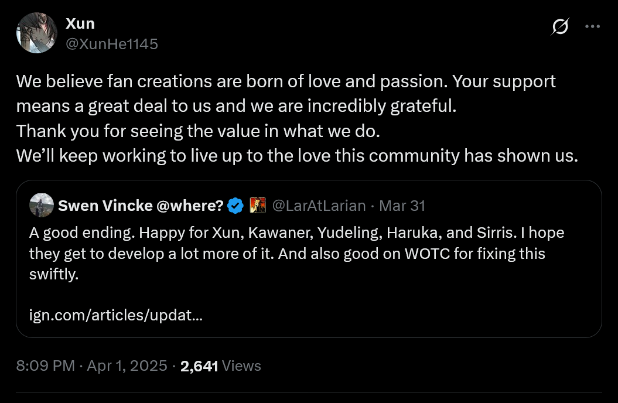Click the blue verified checkmark badge
This screenshot has width=618, height=403.
coord(235,206)
